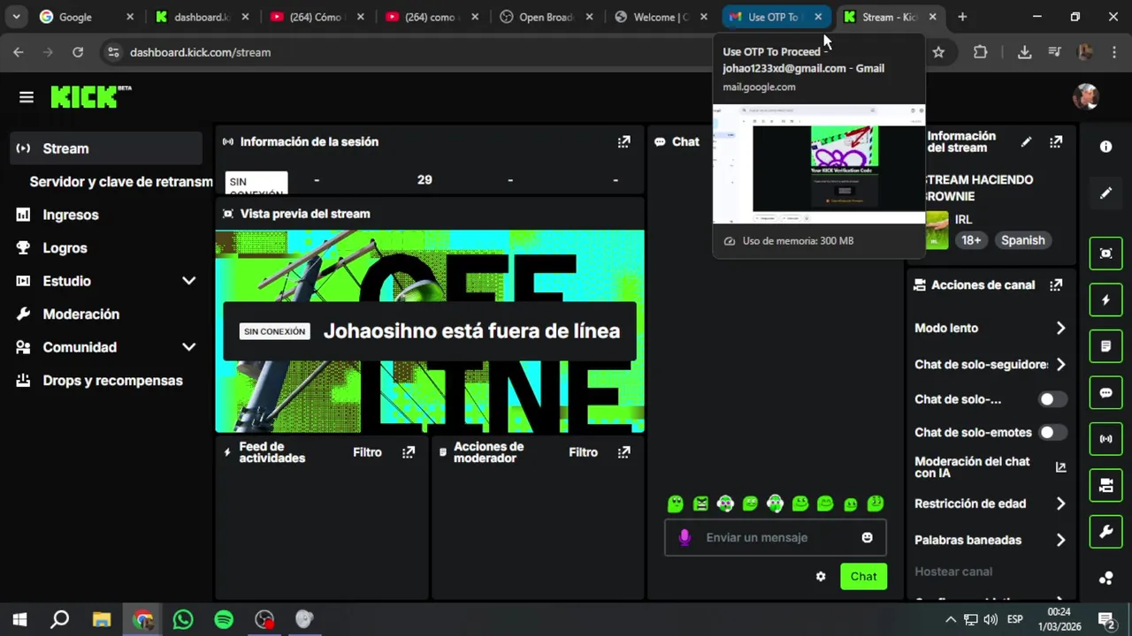Click the info icon in right sidebar
This screenshot has width=1132, height=636.
pos(1105,147)
